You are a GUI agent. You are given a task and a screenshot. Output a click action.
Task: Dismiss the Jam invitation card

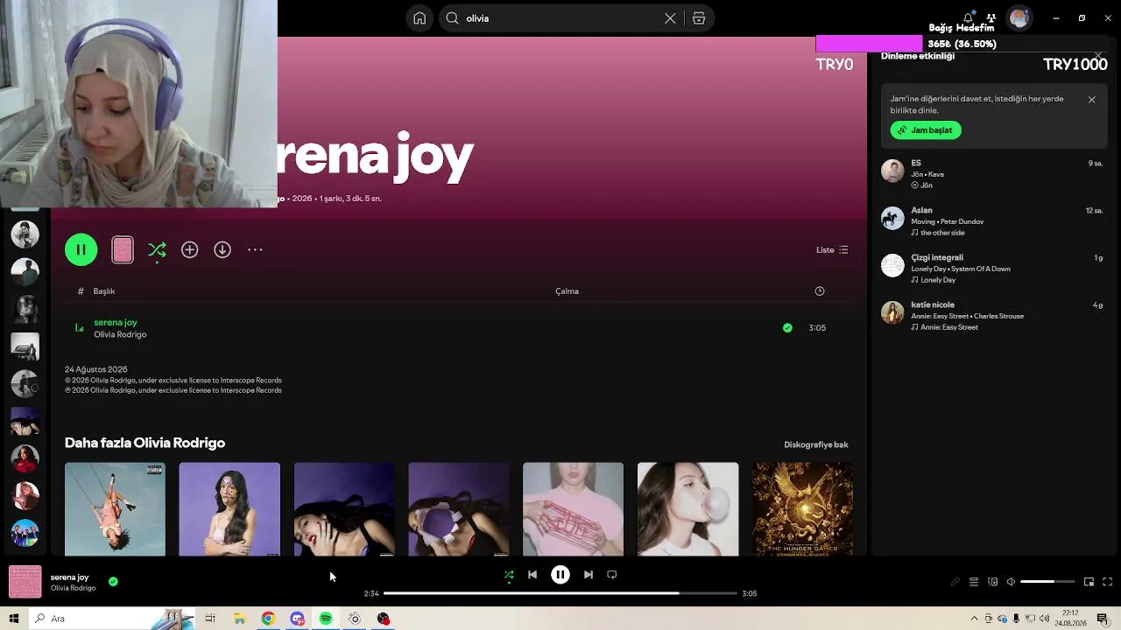(1091, 100)
